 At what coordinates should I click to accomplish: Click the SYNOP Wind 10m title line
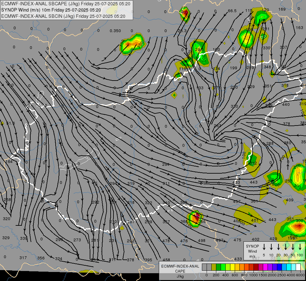(51, 10)
